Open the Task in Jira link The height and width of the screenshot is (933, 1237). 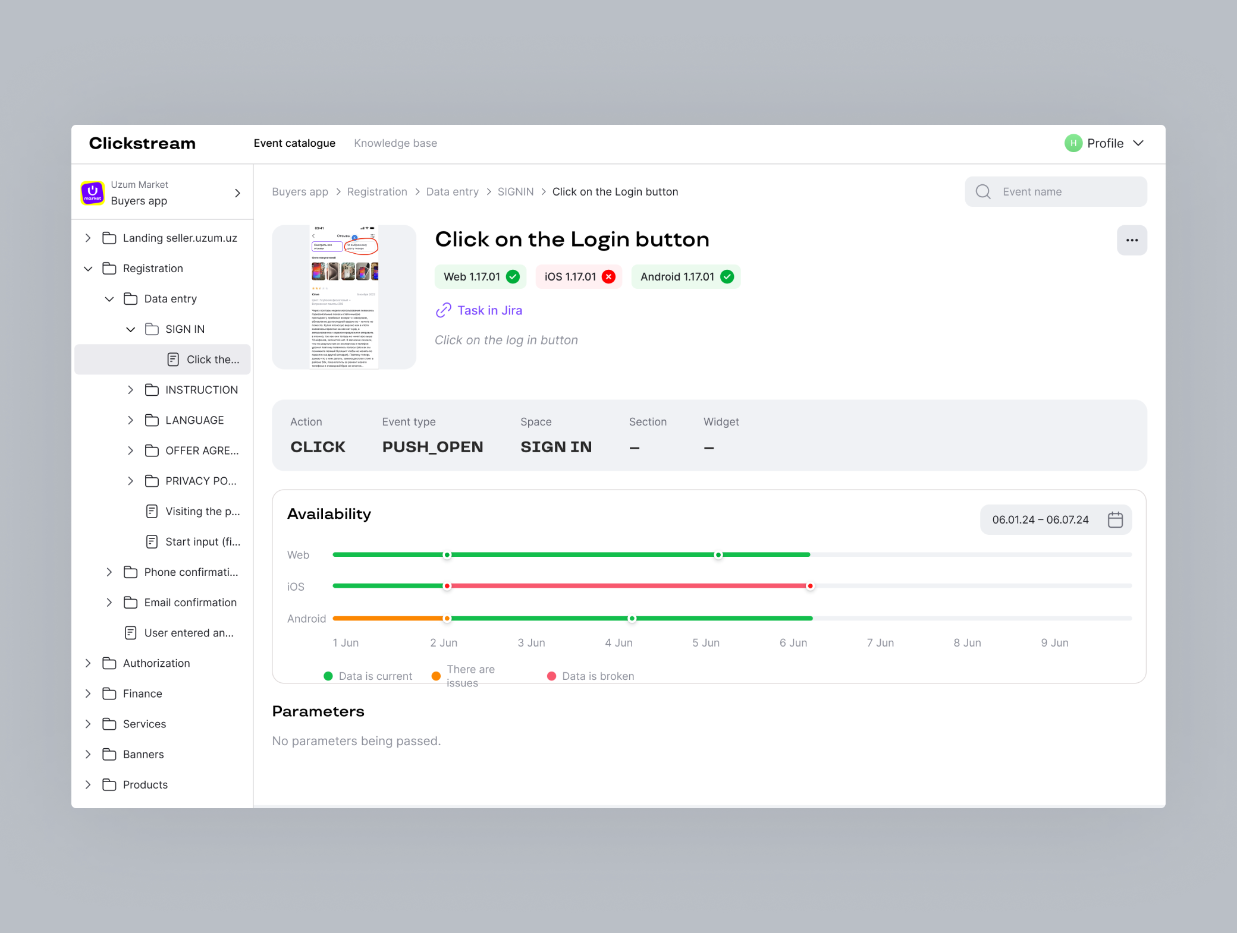(489, 310)
